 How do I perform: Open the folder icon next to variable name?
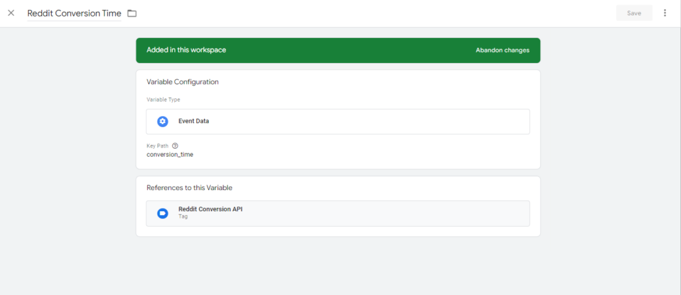coord(132,13)
